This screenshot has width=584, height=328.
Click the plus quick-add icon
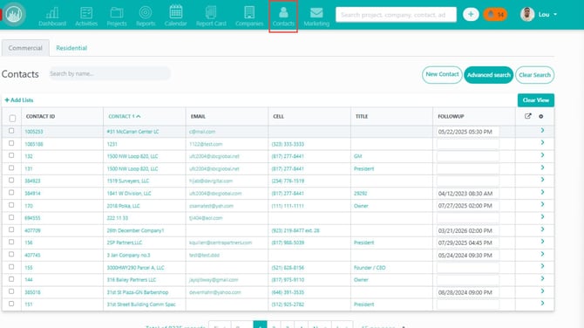click(471, 15)
